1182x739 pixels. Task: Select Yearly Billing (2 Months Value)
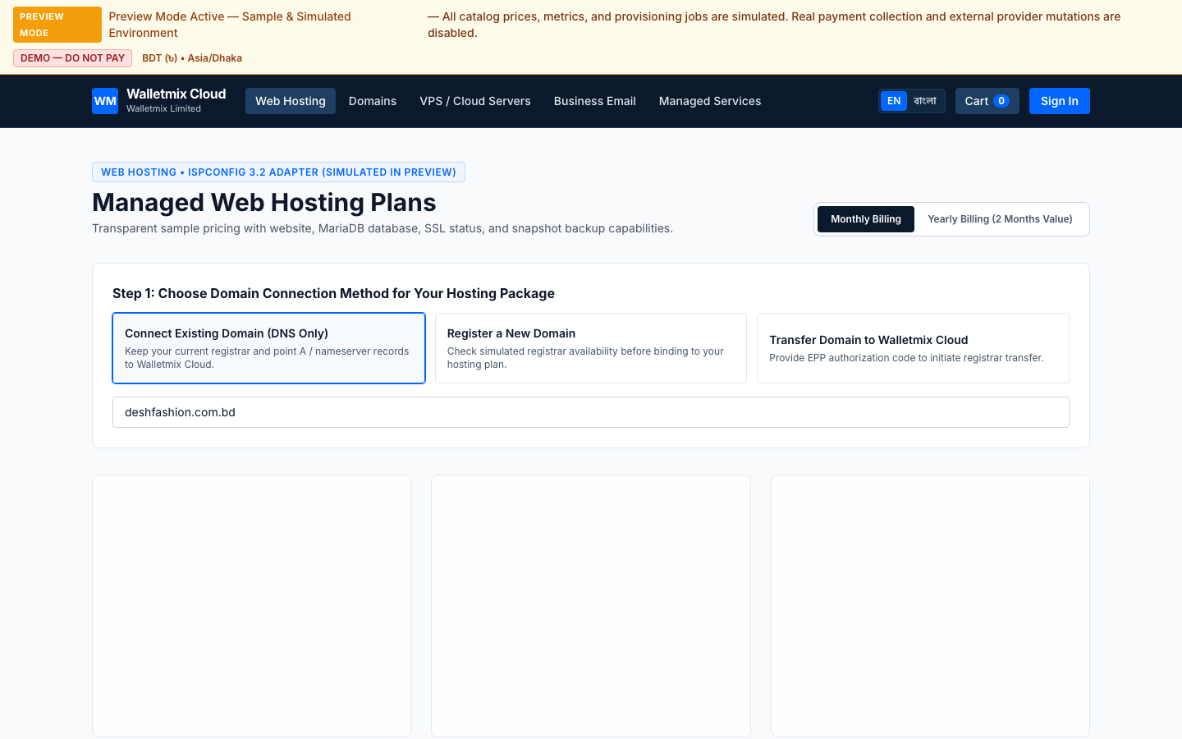1000,219
